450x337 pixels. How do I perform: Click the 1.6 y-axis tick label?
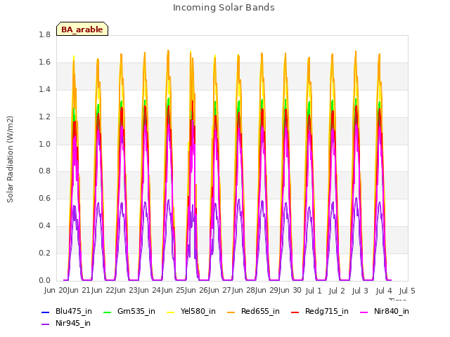pyautogui.click(x=44, y=62)
